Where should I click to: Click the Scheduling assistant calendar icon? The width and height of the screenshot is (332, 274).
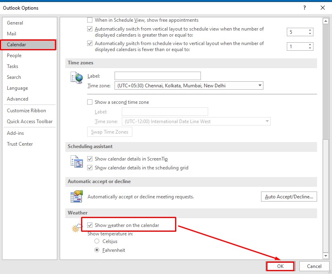76,162
